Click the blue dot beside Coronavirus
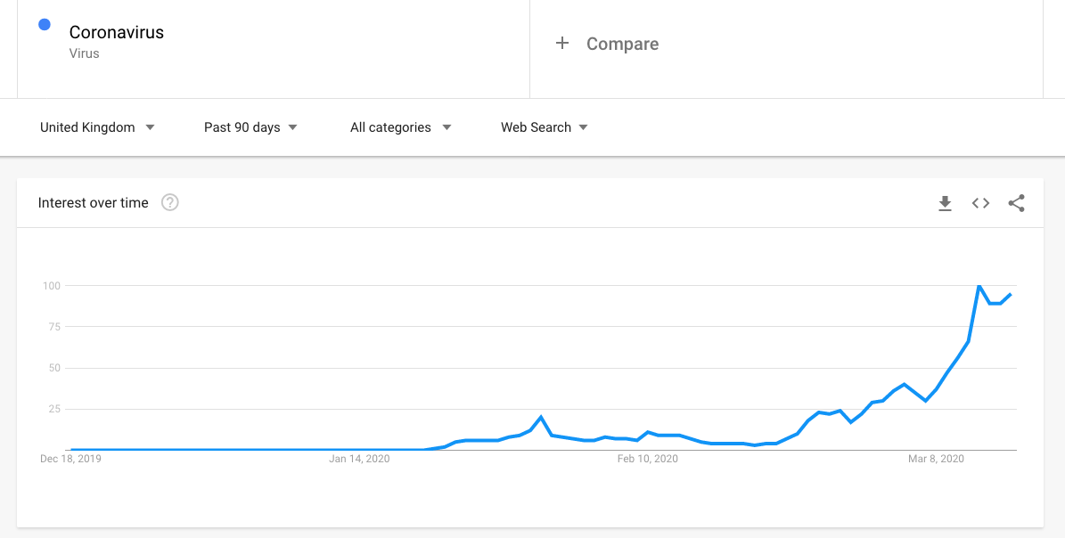This screenshot has width=1065, height=538. [45, 25]
